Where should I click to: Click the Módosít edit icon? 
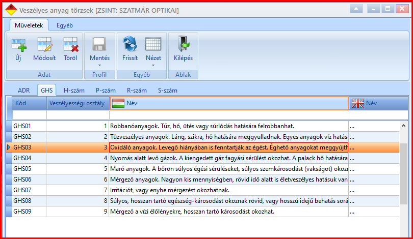[x=44, y=44]
